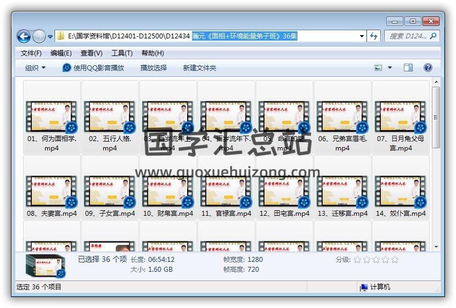Viewport: 456px width, 308px height.
Task: Open the 文件(F) menu
Action: [31, 53]
